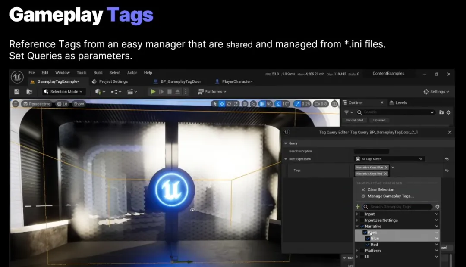Toggle Unsaved filter chip
Viewport: 466px width, 267px height.
click(x=379, y=120)
